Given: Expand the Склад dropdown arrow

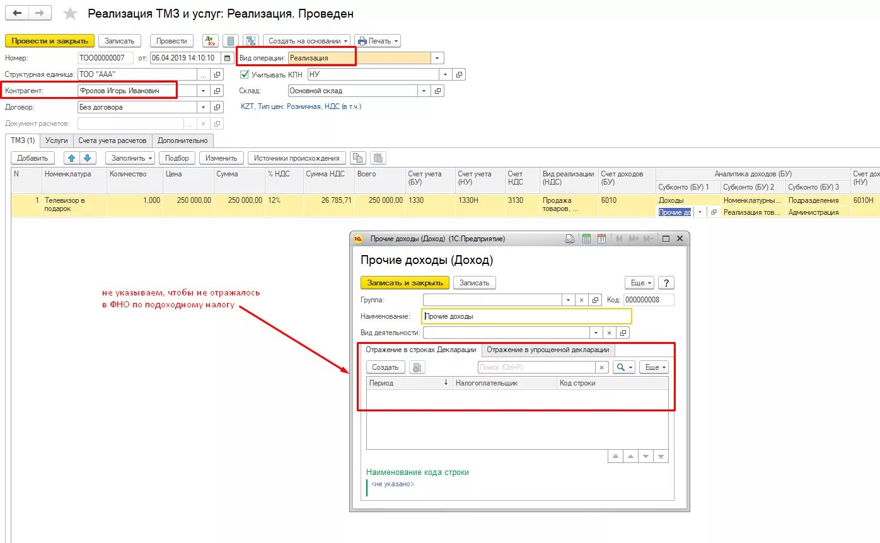Looking at the screenshot, I should click(424, 91).
